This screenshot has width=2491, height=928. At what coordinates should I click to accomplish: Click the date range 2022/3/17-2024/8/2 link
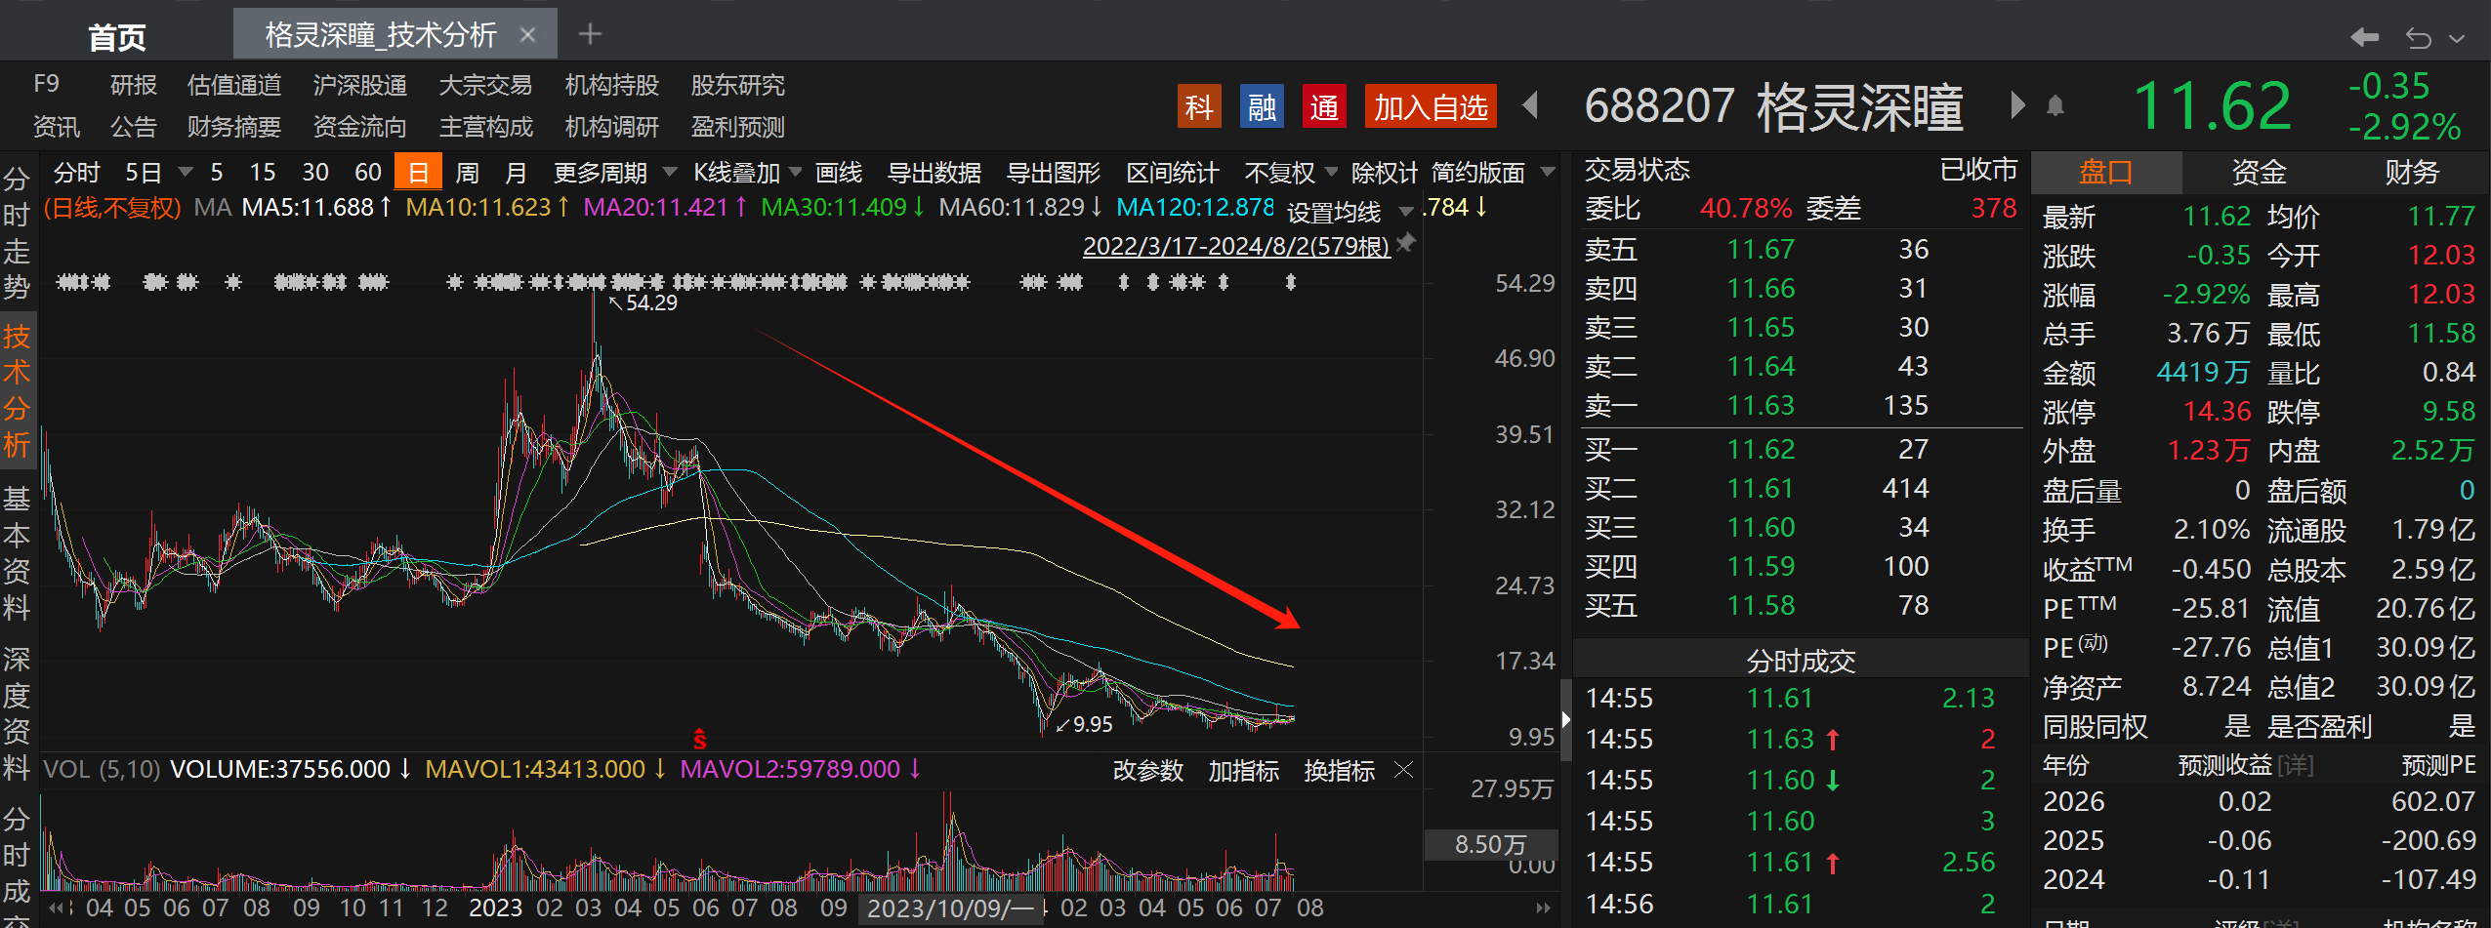[x=1236, y=246]
